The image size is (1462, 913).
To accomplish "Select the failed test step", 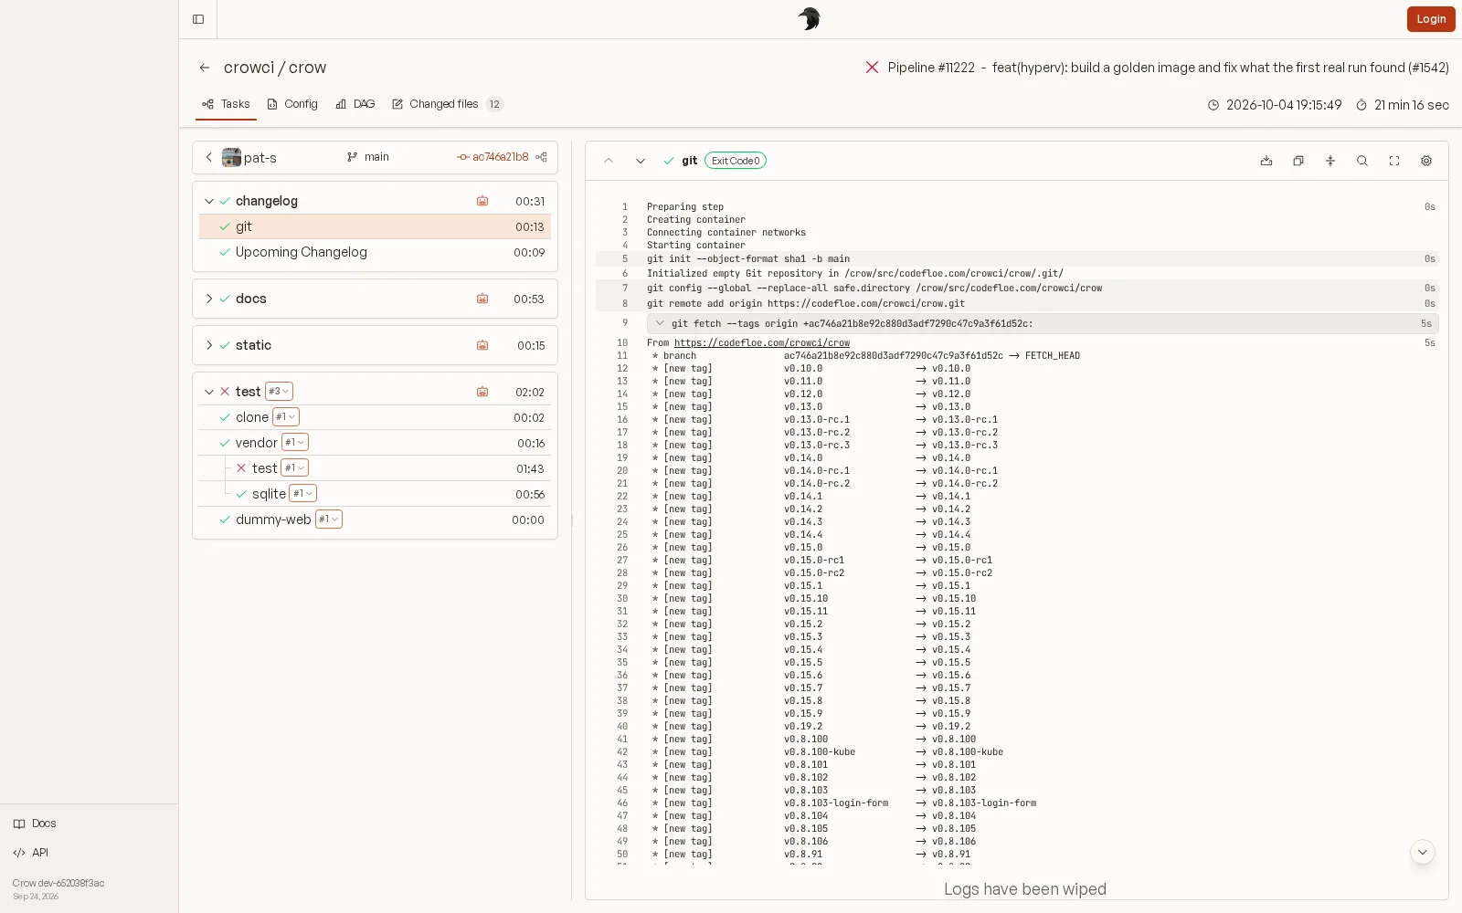I will click(x=375, y=468).
